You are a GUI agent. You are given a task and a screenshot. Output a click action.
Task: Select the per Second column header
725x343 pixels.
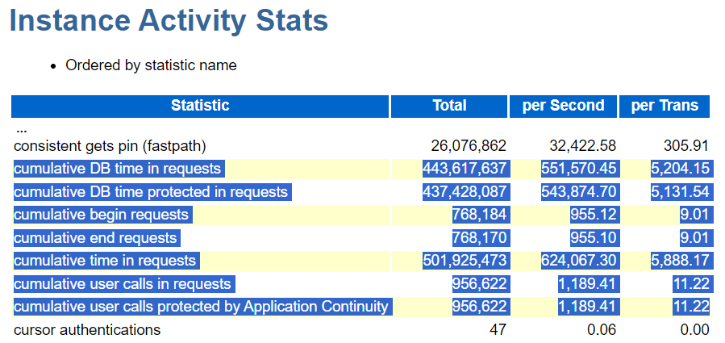pos(563,106)
